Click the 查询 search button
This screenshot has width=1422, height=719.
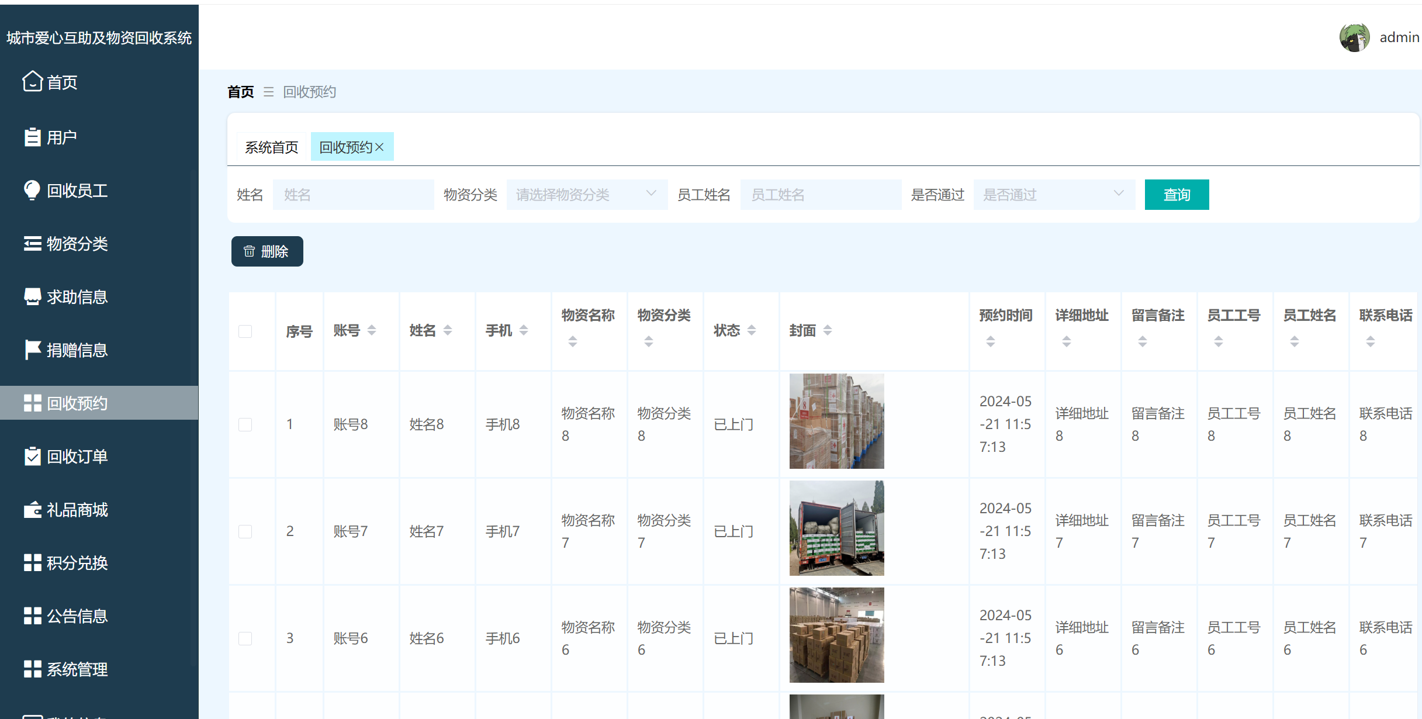pyautogui.click(x=1177, y=194)
